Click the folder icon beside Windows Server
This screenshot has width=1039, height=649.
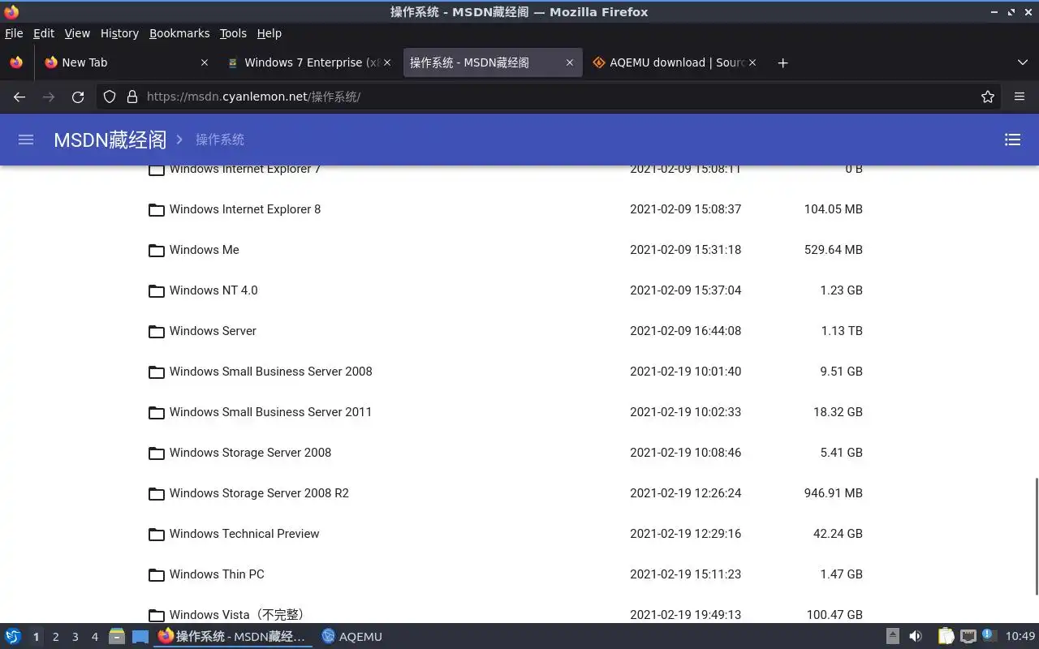[157, 332]
